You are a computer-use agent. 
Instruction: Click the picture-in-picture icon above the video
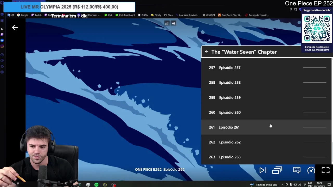point(167,23)
